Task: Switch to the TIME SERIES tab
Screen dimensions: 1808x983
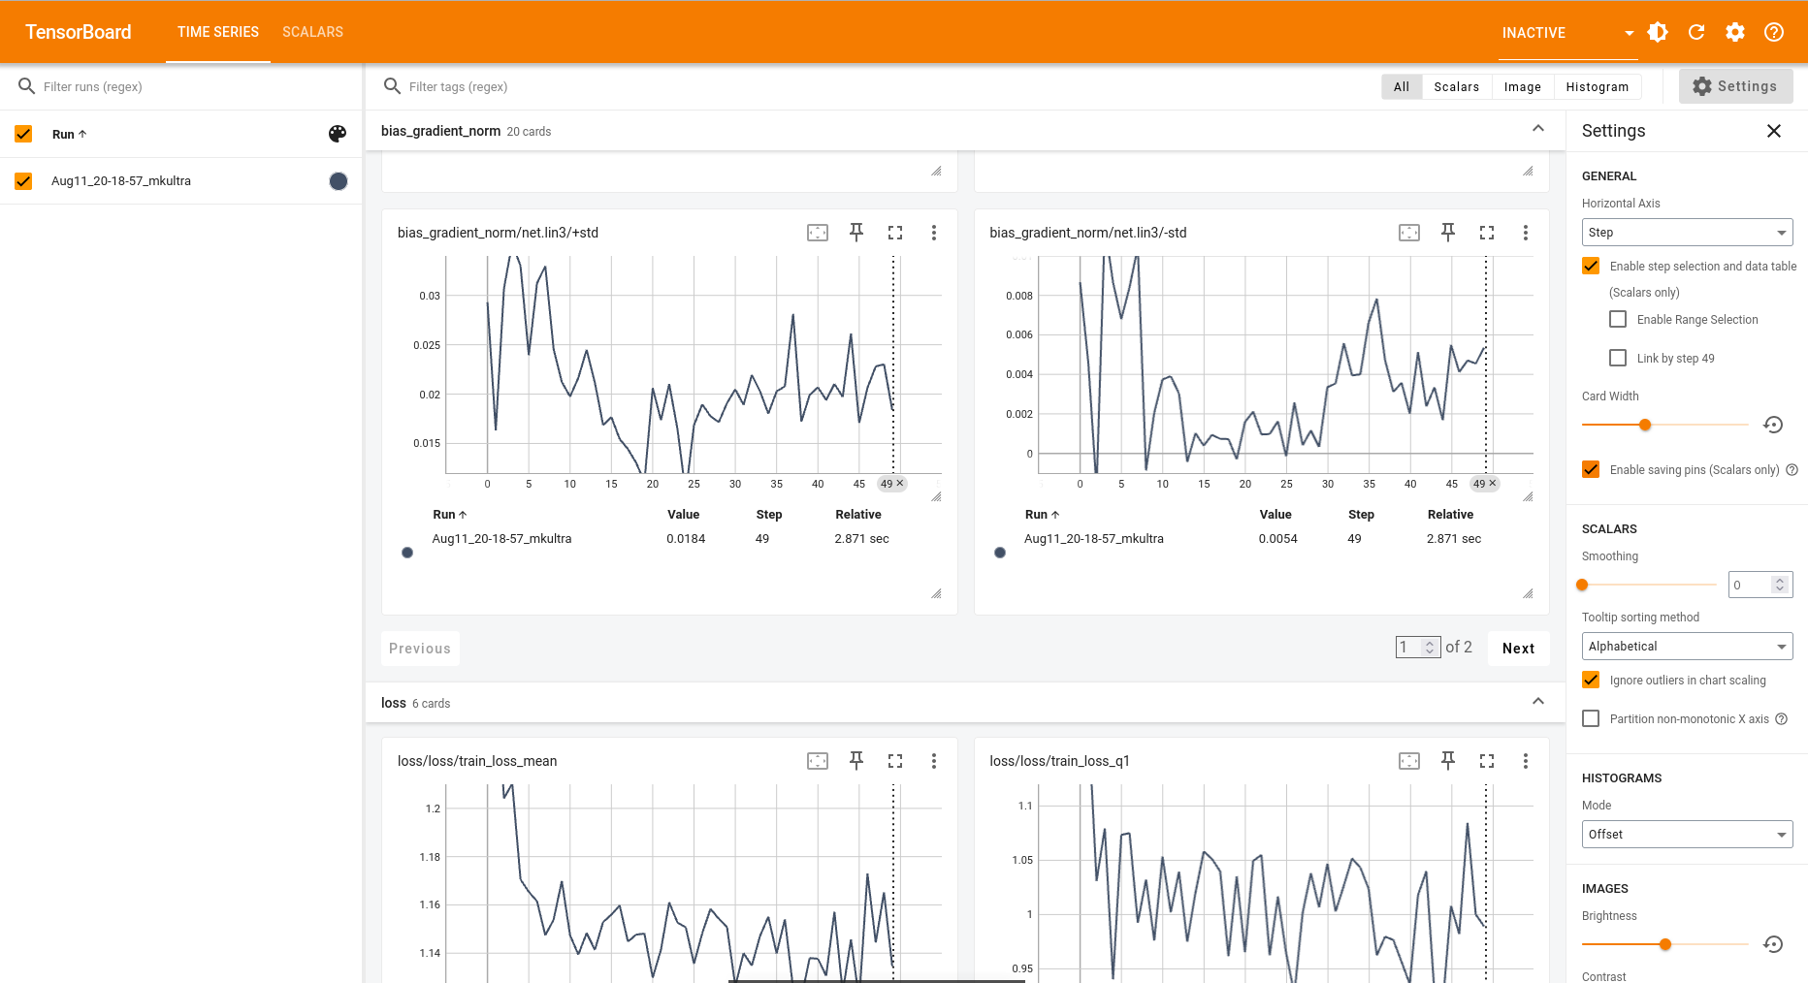Action: 218,32
